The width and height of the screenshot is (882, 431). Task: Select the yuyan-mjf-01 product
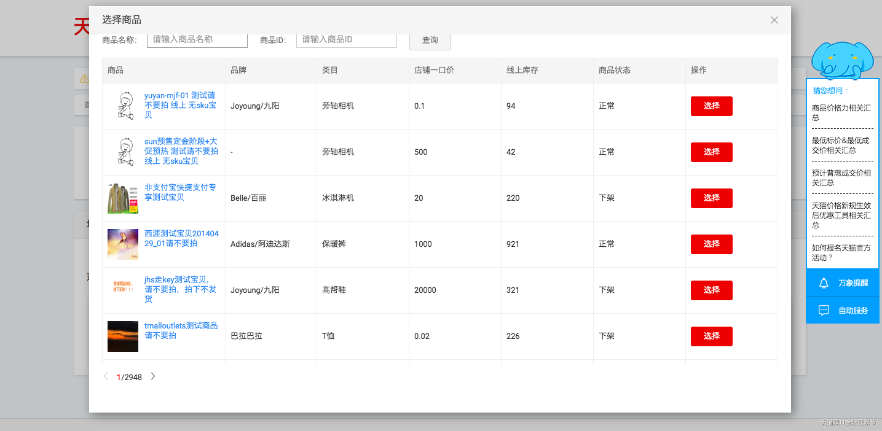(711, 106)
